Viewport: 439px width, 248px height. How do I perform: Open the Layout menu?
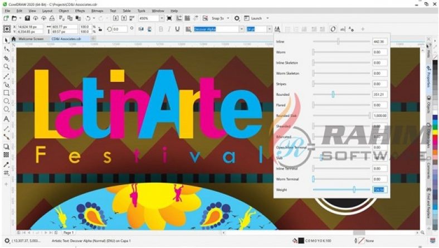pyautogui.click(x=47, y=11)
